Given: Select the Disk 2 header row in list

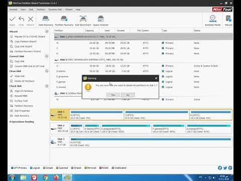Looking at the screenshot, I should pyautogui.click(x=144, y=60).
